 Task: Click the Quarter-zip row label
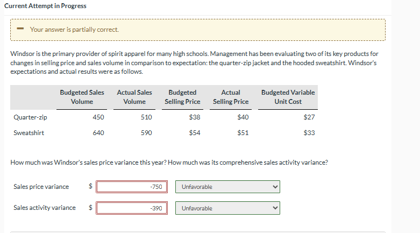pos(30,117)
